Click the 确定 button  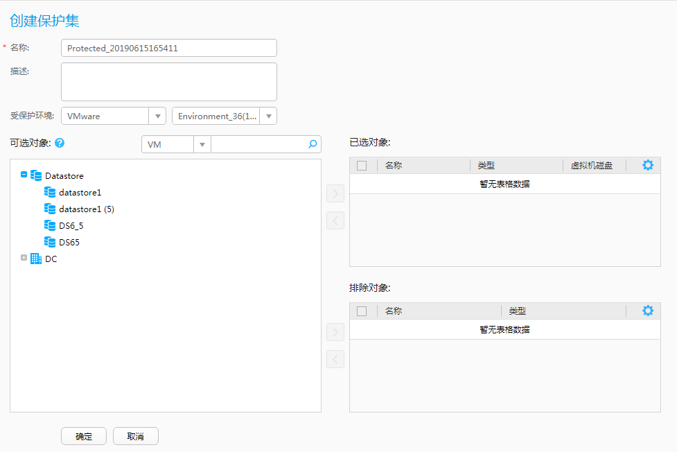pyautogui.click(x=84, y=436)
